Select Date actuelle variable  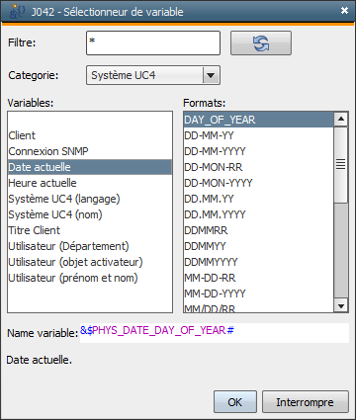coord(90,167)
